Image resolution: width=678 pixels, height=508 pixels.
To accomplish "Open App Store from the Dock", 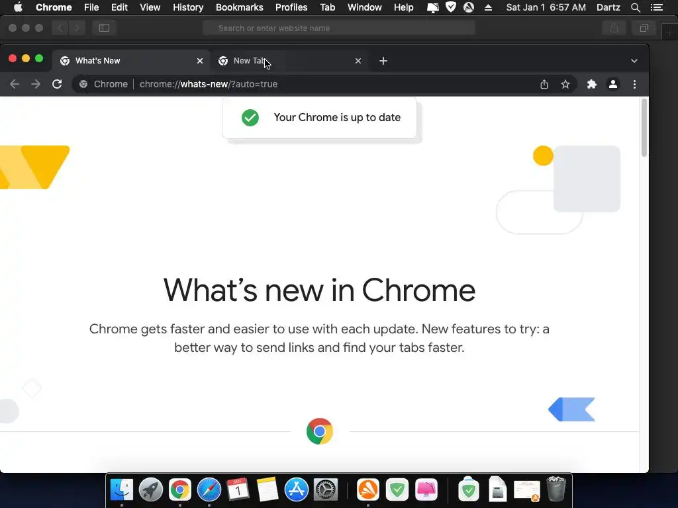I will click(x=296, y=489).
